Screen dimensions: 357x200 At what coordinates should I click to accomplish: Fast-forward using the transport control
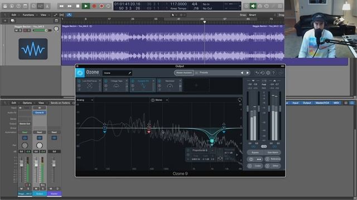click(69, 6)
